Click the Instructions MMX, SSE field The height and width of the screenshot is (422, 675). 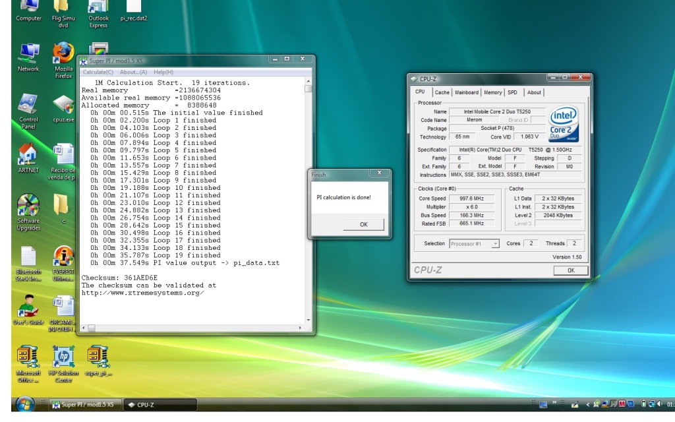coord(515,175)
